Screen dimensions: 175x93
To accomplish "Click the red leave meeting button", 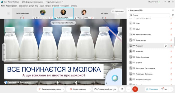I will [x=135, y=89].
